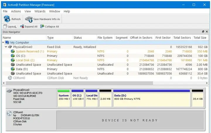Click the Local Disk (2:) partition icon

tap(13, 60)
